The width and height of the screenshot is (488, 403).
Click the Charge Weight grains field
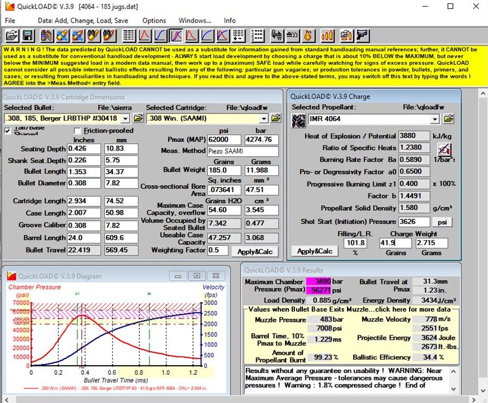pyautogui.click(x=396, y=243)
